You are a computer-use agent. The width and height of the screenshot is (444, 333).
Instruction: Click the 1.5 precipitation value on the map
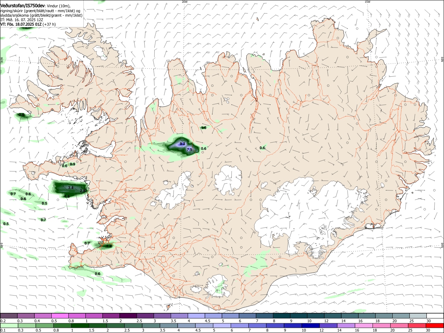[x=204, y=128]
